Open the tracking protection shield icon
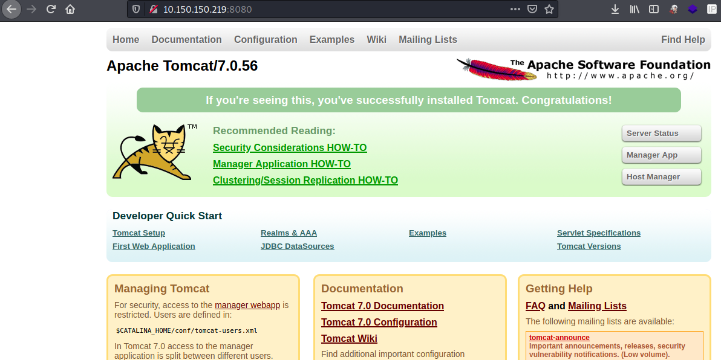 (136, 9)
